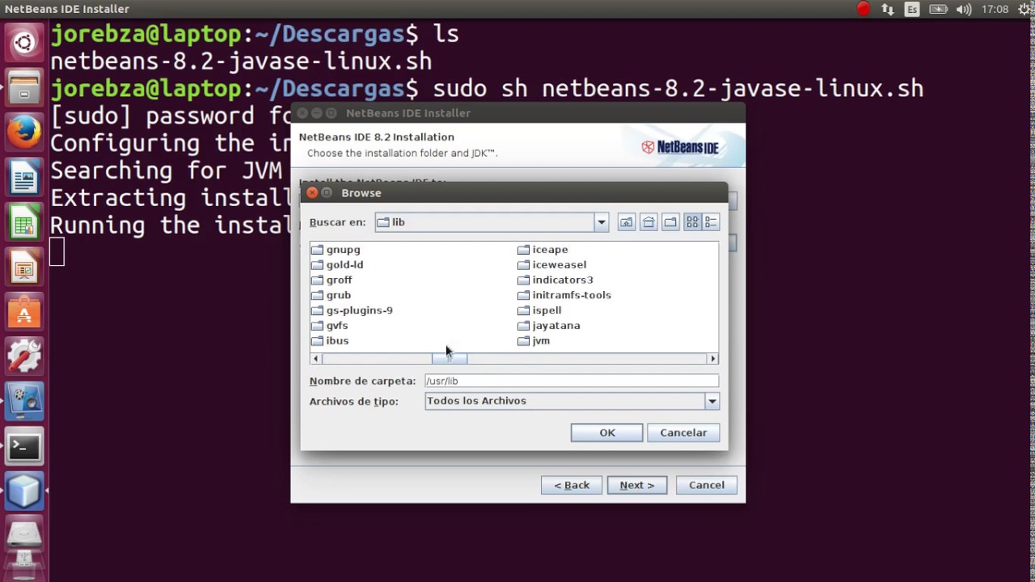
Task: Click the red recording indicator in top panel
Action: pos(864,9)
